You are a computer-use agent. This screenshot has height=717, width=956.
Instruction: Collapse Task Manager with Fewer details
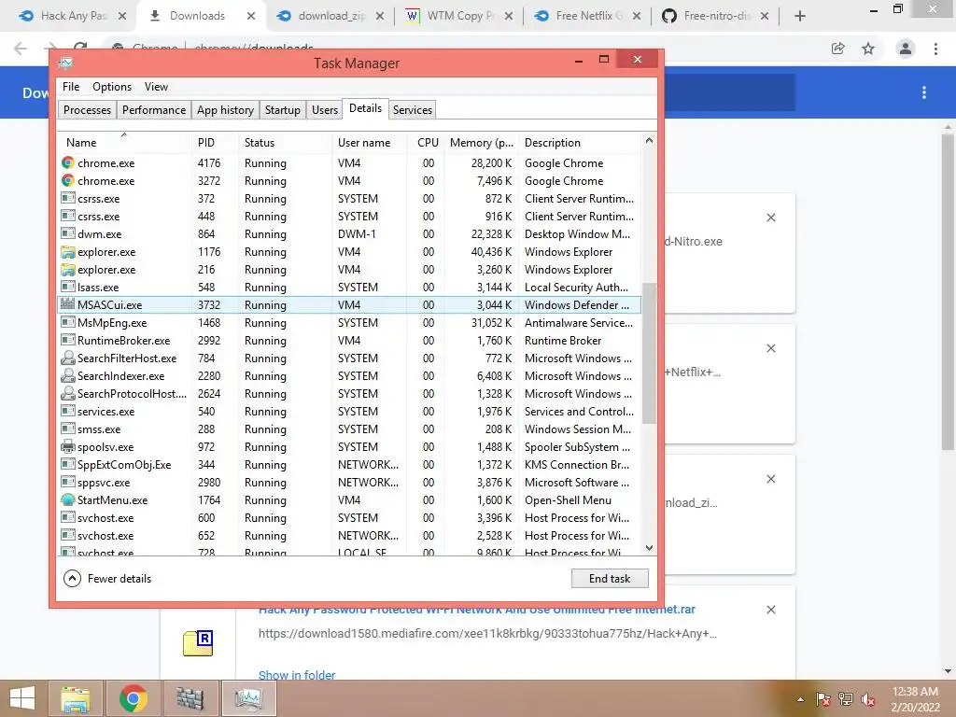coord(107,579)
